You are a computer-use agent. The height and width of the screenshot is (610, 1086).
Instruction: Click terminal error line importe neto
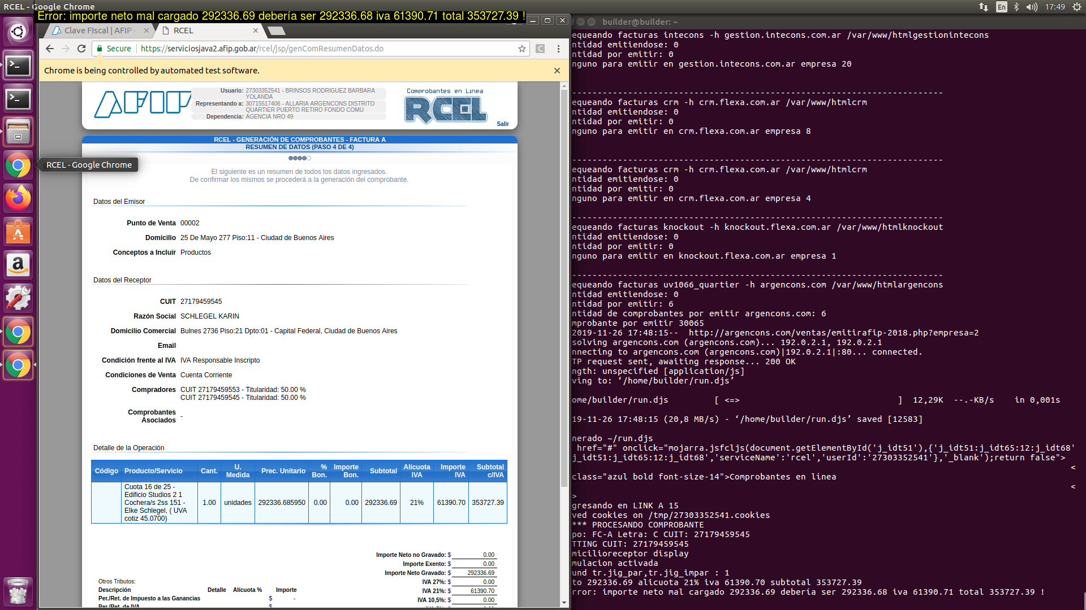(x=808, y=592)
